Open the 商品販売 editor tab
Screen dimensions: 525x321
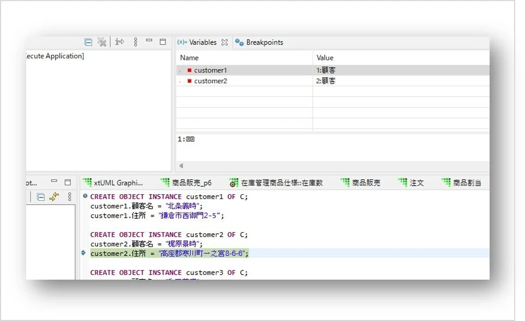tap(361, 183)
